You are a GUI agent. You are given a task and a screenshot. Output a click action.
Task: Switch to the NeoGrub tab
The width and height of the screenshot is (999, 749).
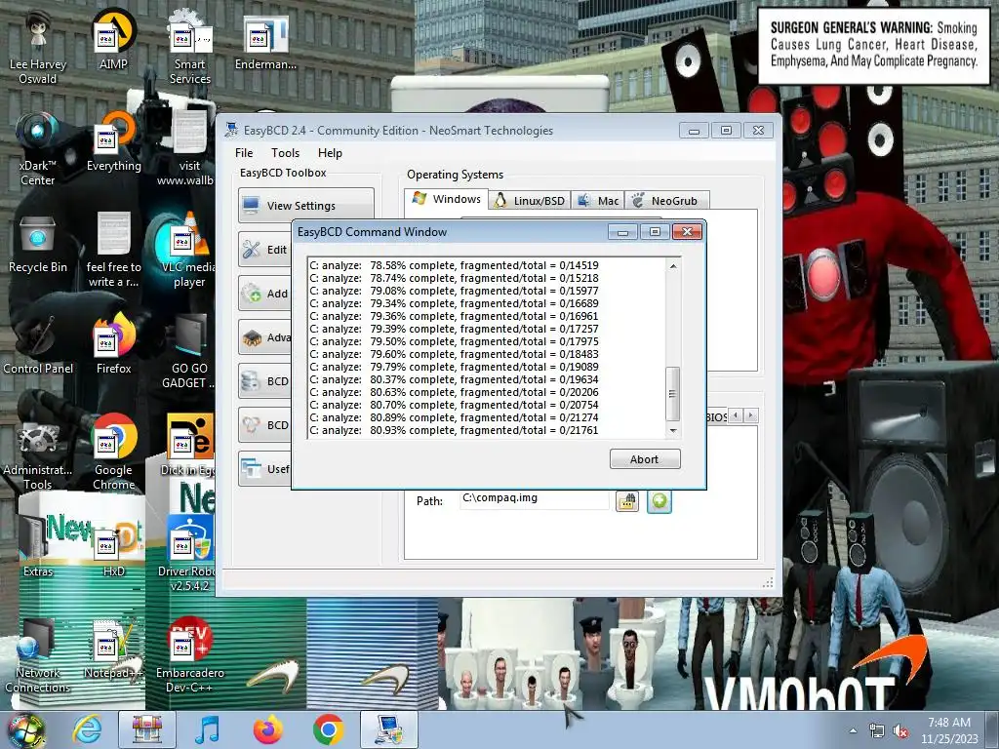[666, 201]
